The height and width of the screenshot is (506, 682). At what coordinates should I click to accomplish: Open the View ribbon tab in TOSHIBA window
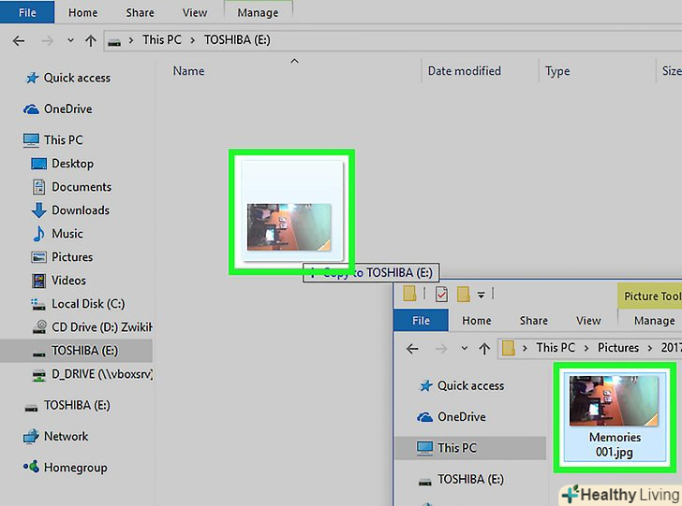click(x=195, y=12)
